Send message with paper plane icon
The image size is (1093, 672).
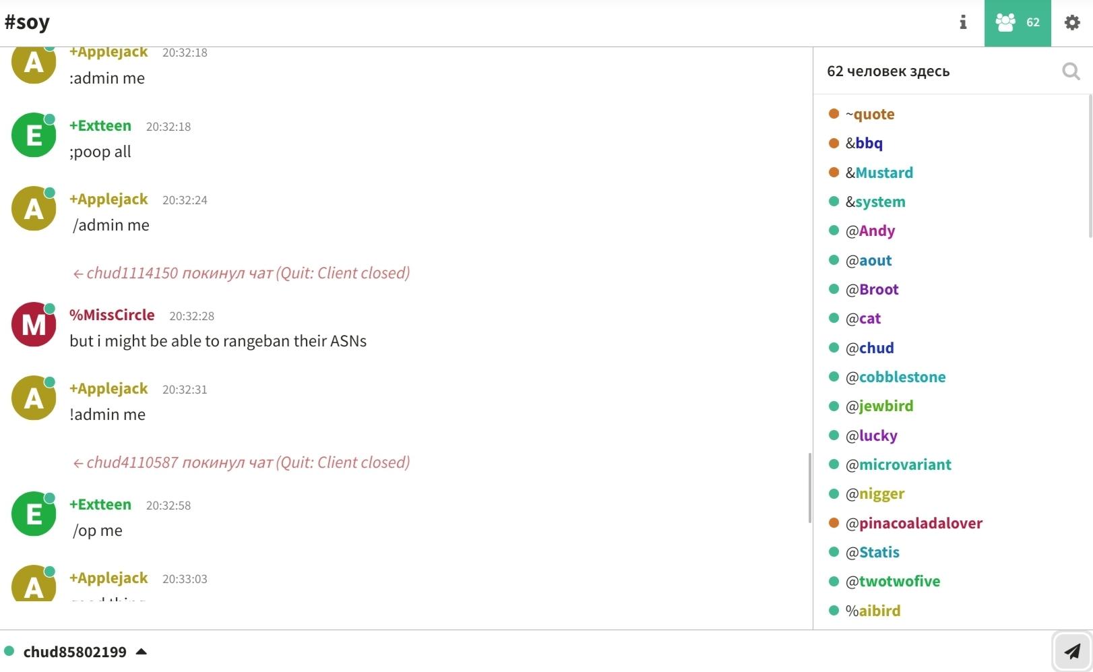(x=1071, y=651)
